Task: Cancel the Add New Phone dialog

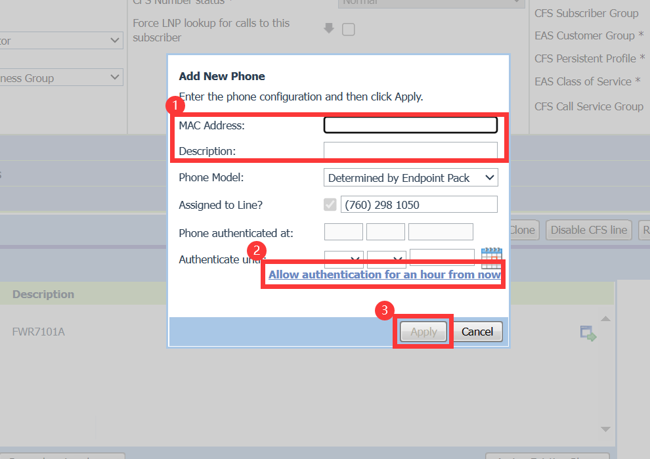Action: [x=477, y=332]
